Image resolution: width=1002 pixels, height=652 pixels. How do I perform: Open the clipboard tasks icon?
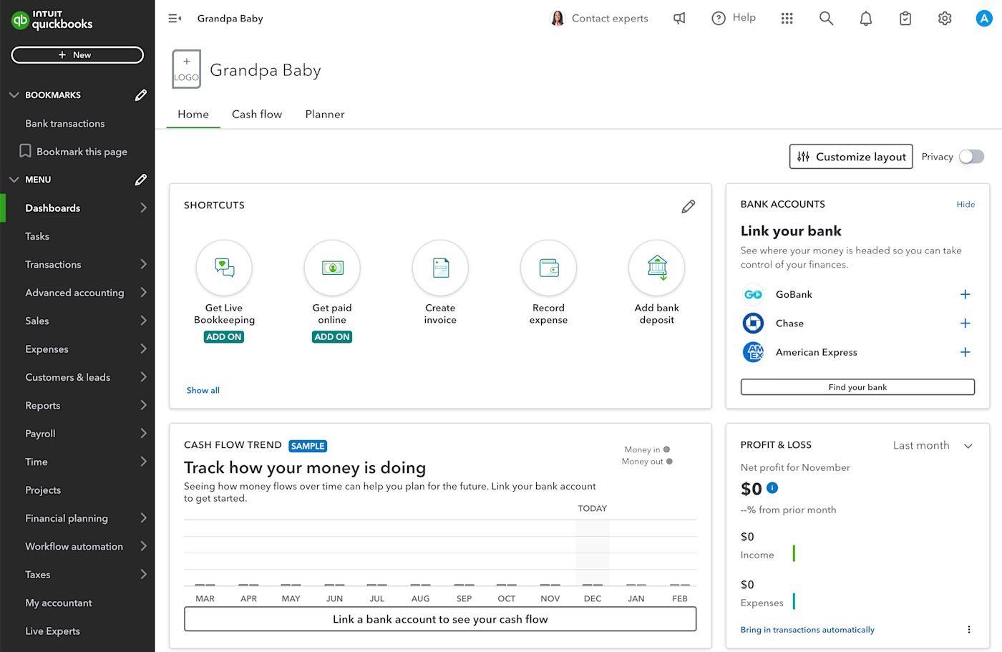(905, 19)
